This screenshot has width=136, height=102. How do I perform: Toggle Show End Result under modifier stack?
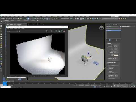(110, 40)
